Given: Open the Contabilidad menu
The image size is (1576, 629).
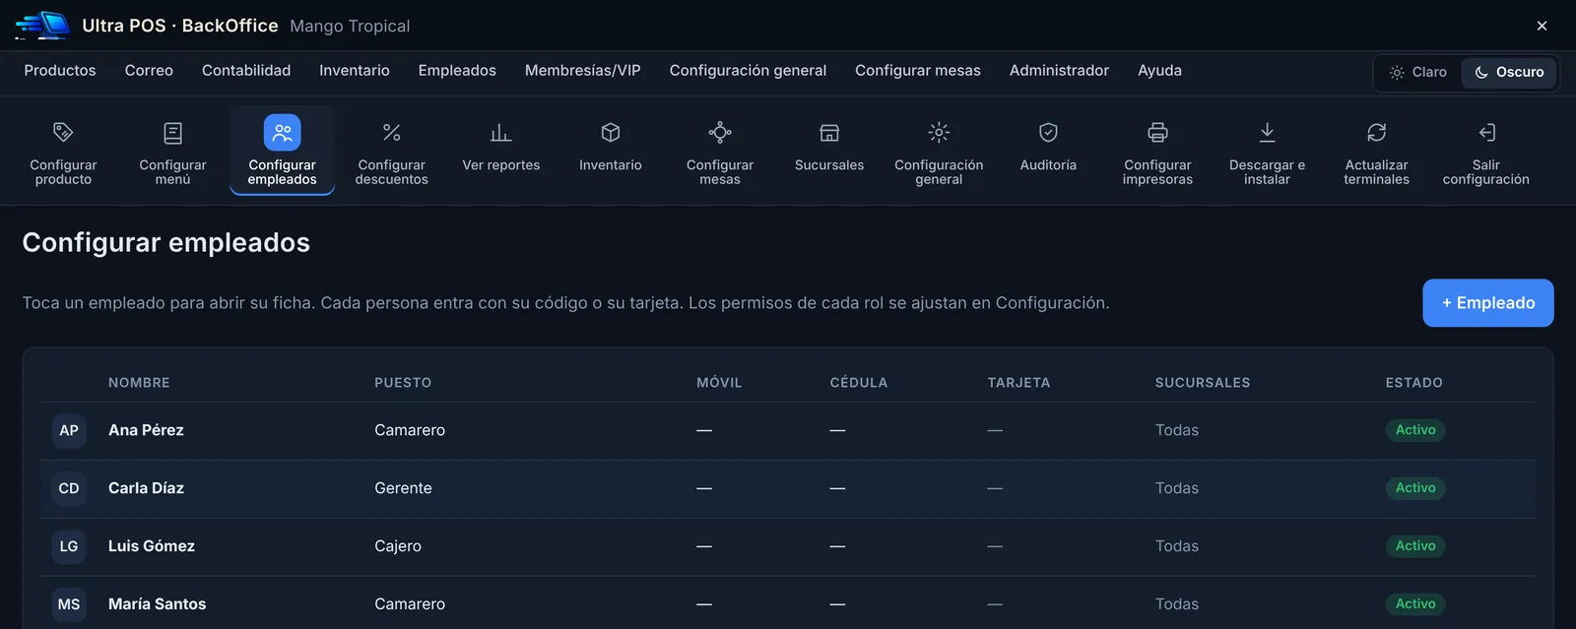Looking at the screenshot, I should [246, 71].
